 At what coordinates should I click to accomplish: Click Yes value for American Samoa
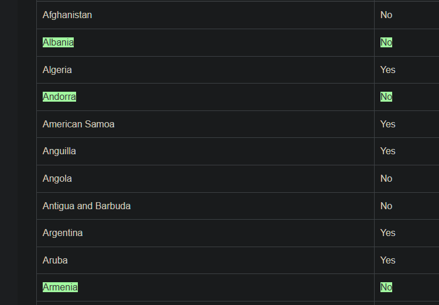pyautogui.click(x=387, y=124)
